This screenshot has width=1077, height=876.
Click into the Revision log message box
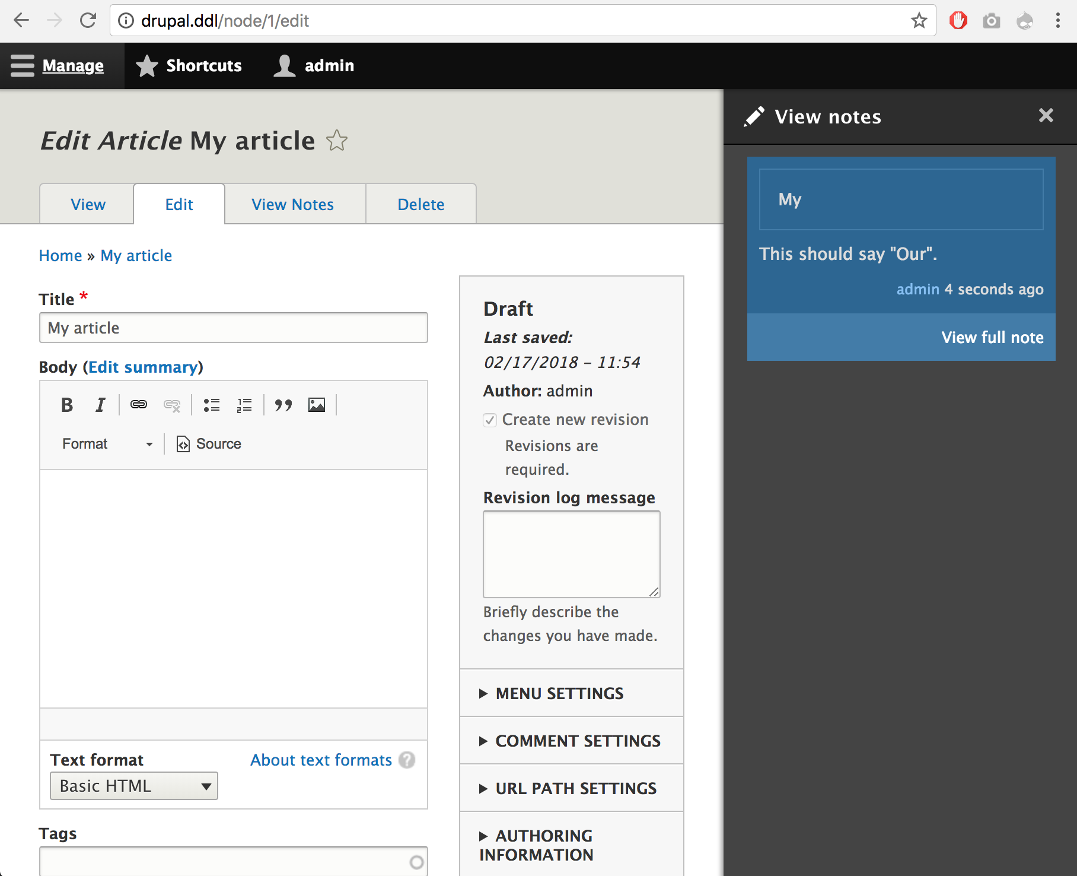click(x=571, y=554)
